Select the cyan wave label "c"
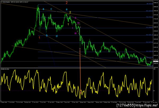The image size is (159, 108). click(x=51, y=9)
